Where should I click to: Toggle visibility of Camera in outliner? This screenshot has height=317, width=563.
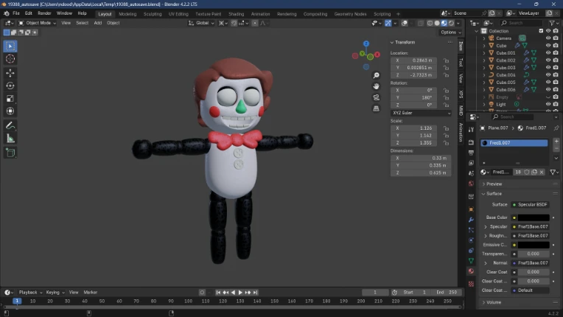(x=548, y=38)
